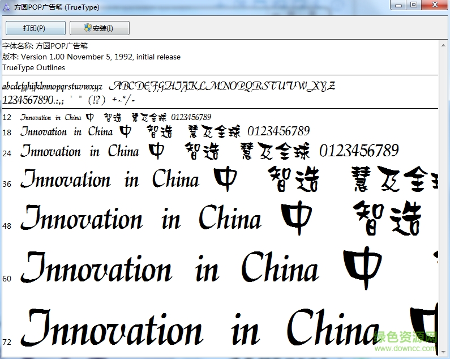450x359 pixels.
Task: Click the size label '48'
Action: click(x=7, y=226)
